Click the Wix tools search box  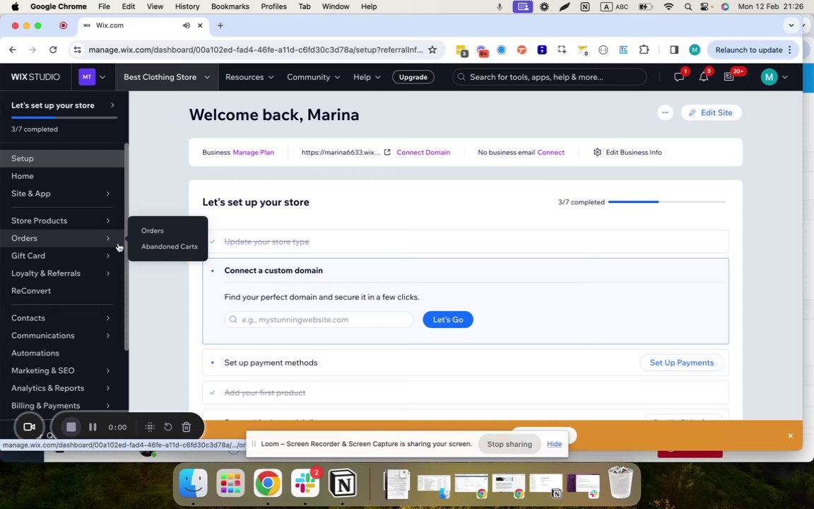(550, 77)
